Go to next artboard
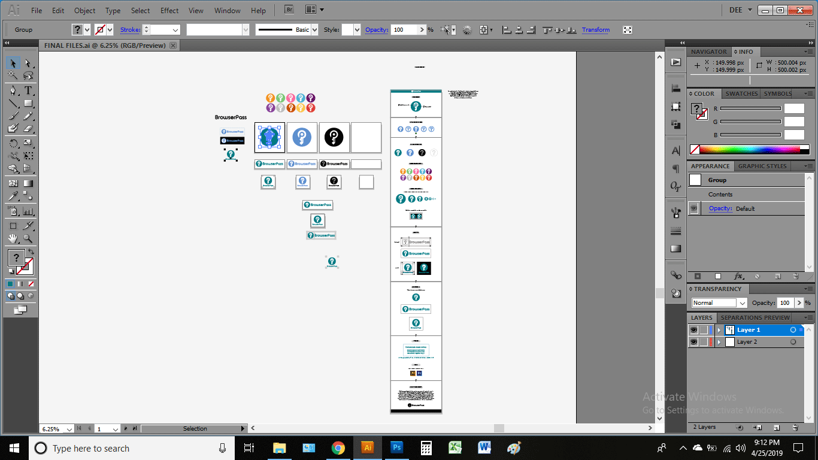The height and width of the screenshot is (460, 818). tap(126, 429)
